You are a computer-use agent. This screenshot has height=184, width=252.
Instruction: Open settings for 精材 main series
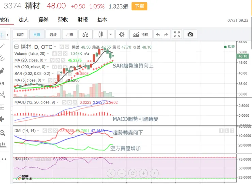click(67, 47)
